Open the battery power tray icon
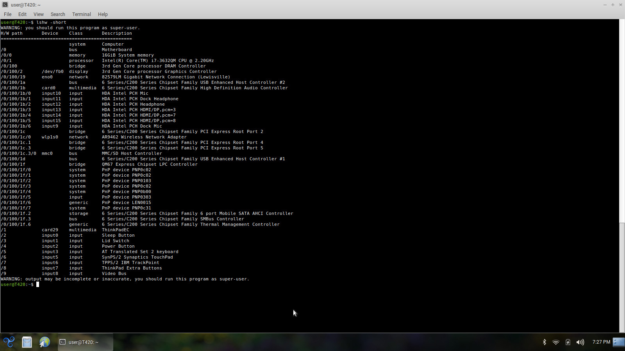 568,342
